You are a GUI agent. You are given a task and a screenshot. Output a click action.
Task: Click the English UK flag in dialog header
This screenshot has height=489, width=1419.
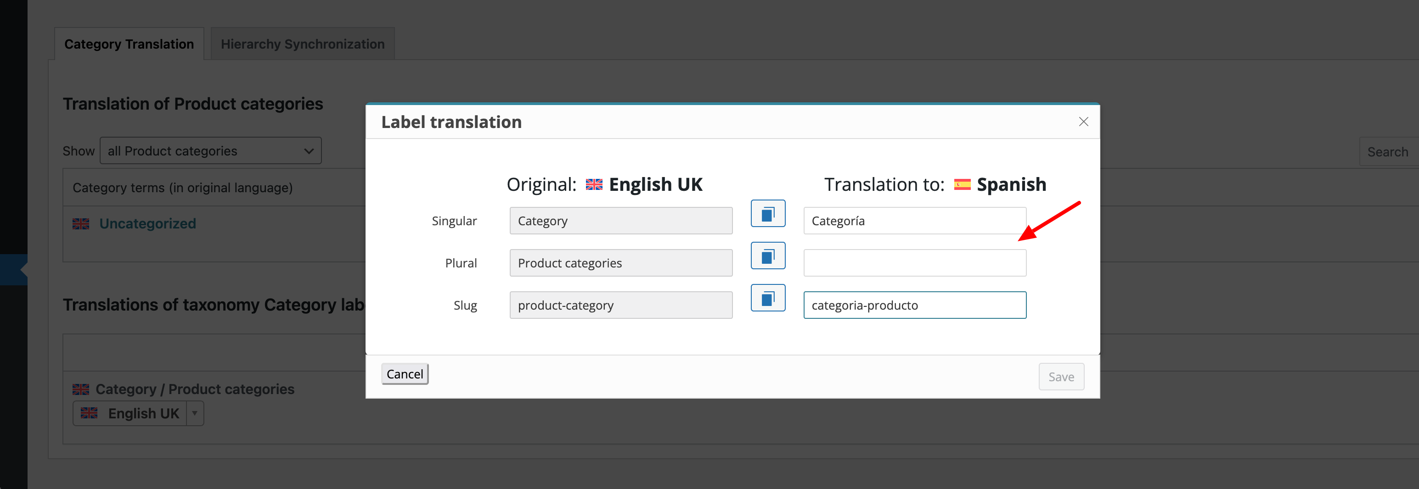click(594, 184)
